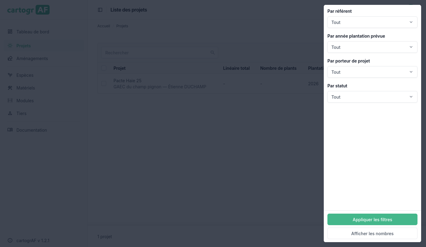Click the Matériels tools icon
Viewport: 426px width, 247px height.
point(10,88)
